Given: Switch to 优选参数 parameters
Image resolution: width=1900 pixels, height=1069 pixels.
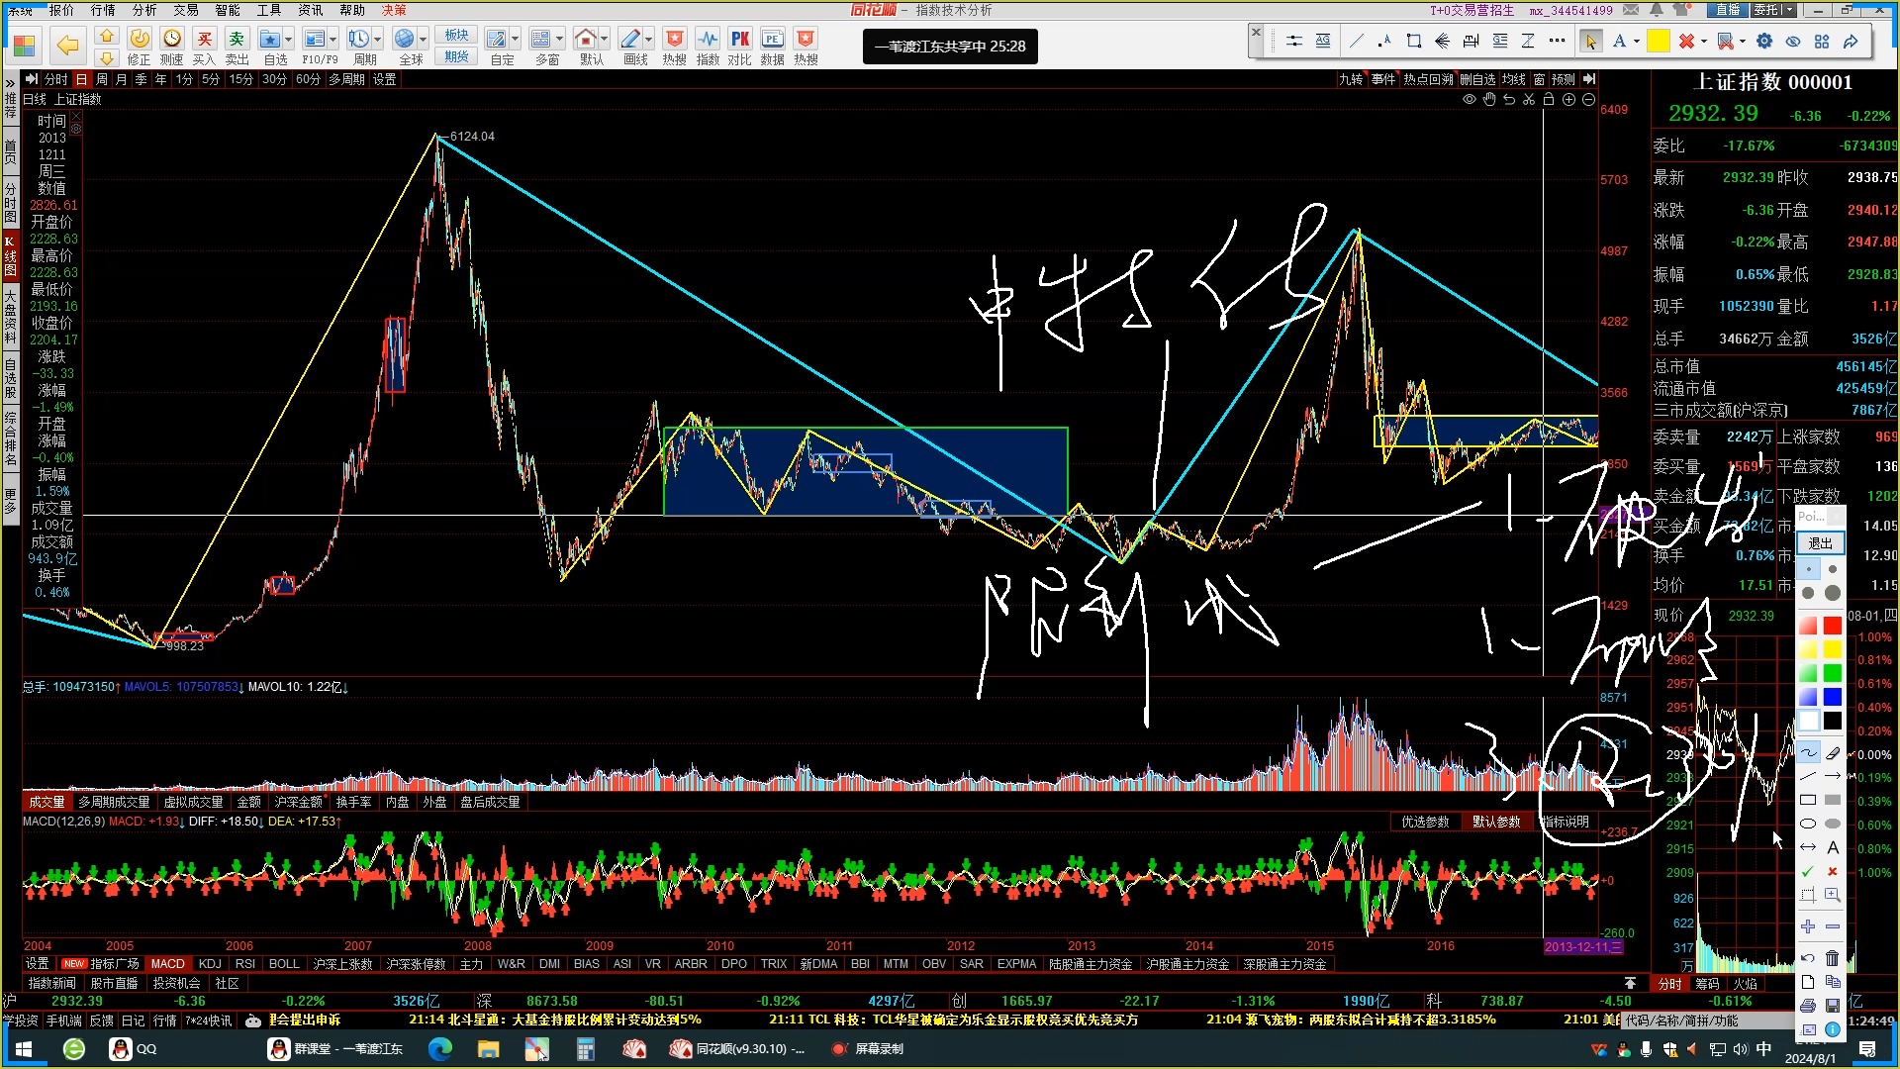Looking at the screenshot, I should pyautogui.click(x=1425, y=823).
